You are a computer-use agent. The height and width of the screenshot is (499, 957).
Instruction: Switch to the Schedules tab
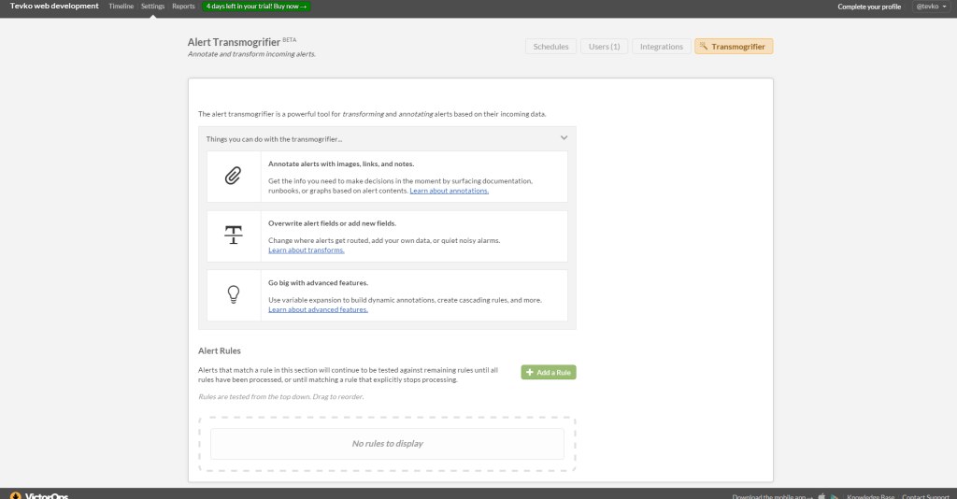(x=550, y=47)
